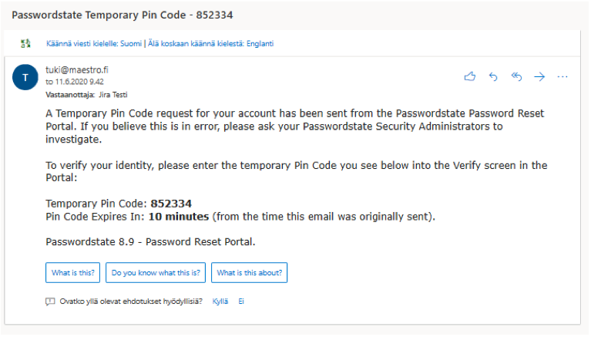Open the More actions ellipsis menu
Viewport: 591px width, 337px height.
click(562, 76)
